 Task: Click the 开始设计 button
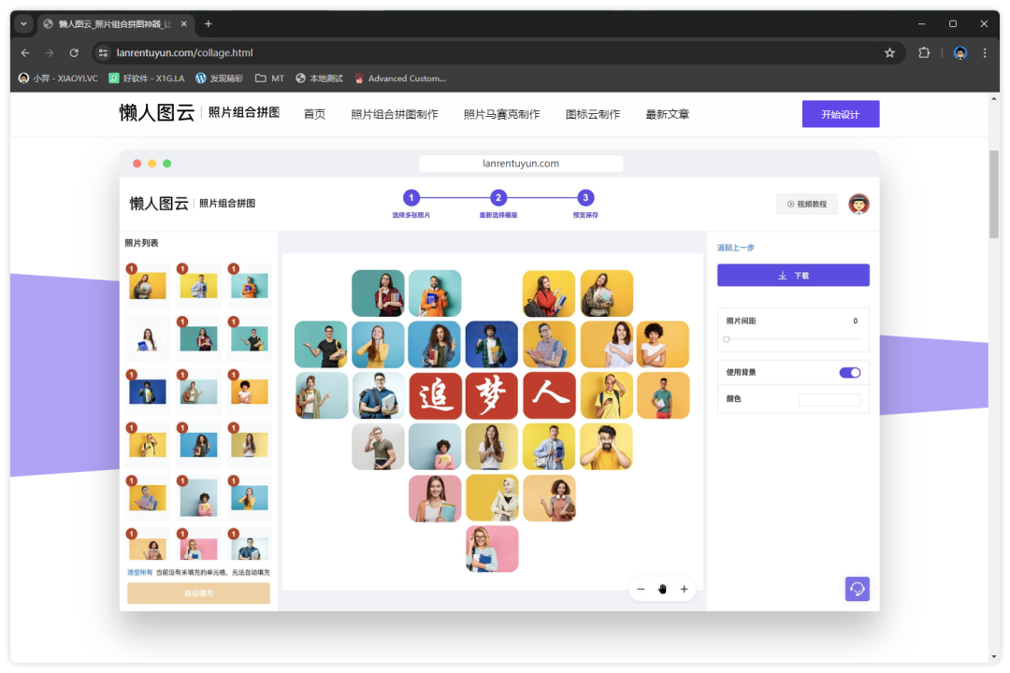click(x=840, y=114)
